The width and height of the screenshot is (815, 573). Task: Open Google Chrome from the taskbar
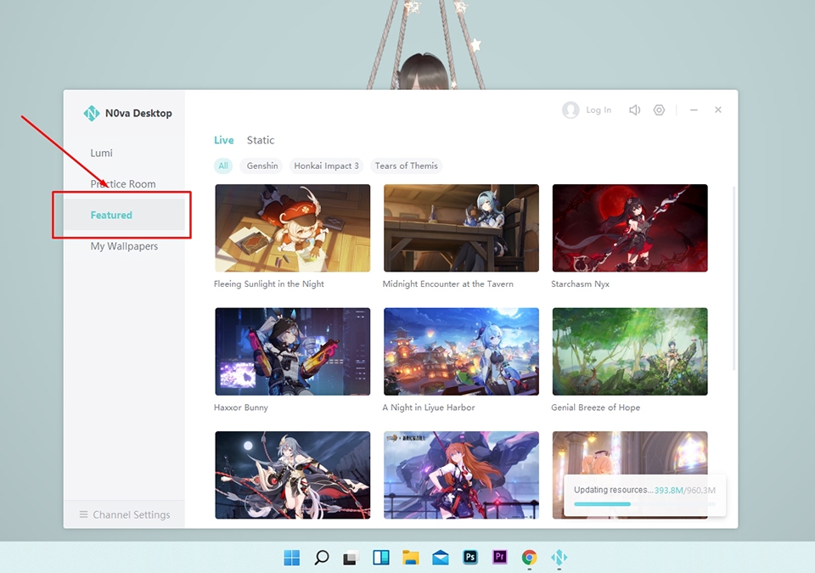[x=529, y=558]
